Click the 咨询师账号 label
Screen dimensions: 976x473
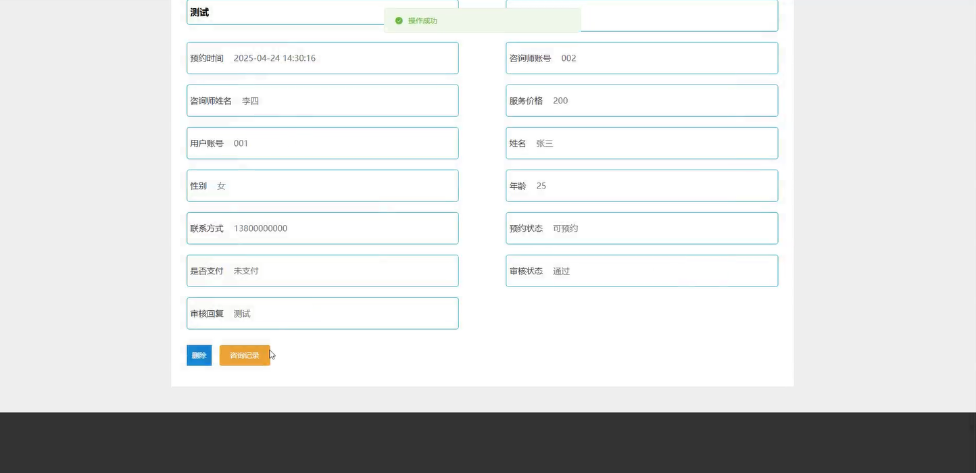531,58
